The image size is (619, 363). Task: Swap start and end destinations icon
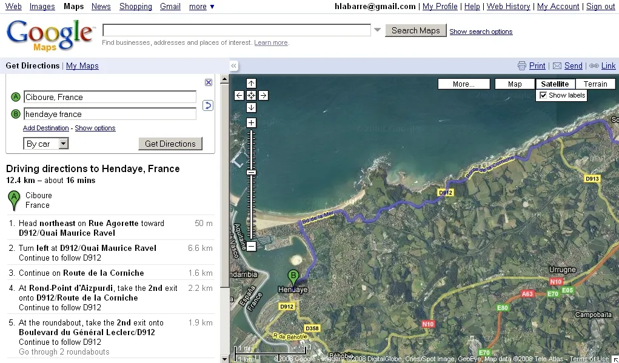208,105
